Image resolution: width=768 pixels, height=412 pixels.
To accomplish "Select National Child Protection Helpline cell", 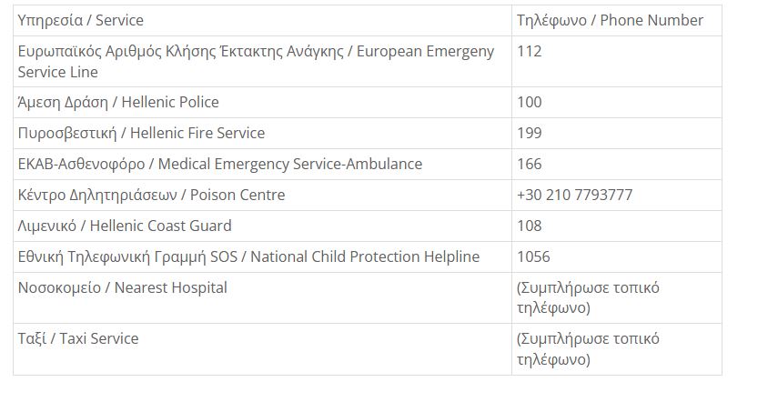I will pos(263,256).
